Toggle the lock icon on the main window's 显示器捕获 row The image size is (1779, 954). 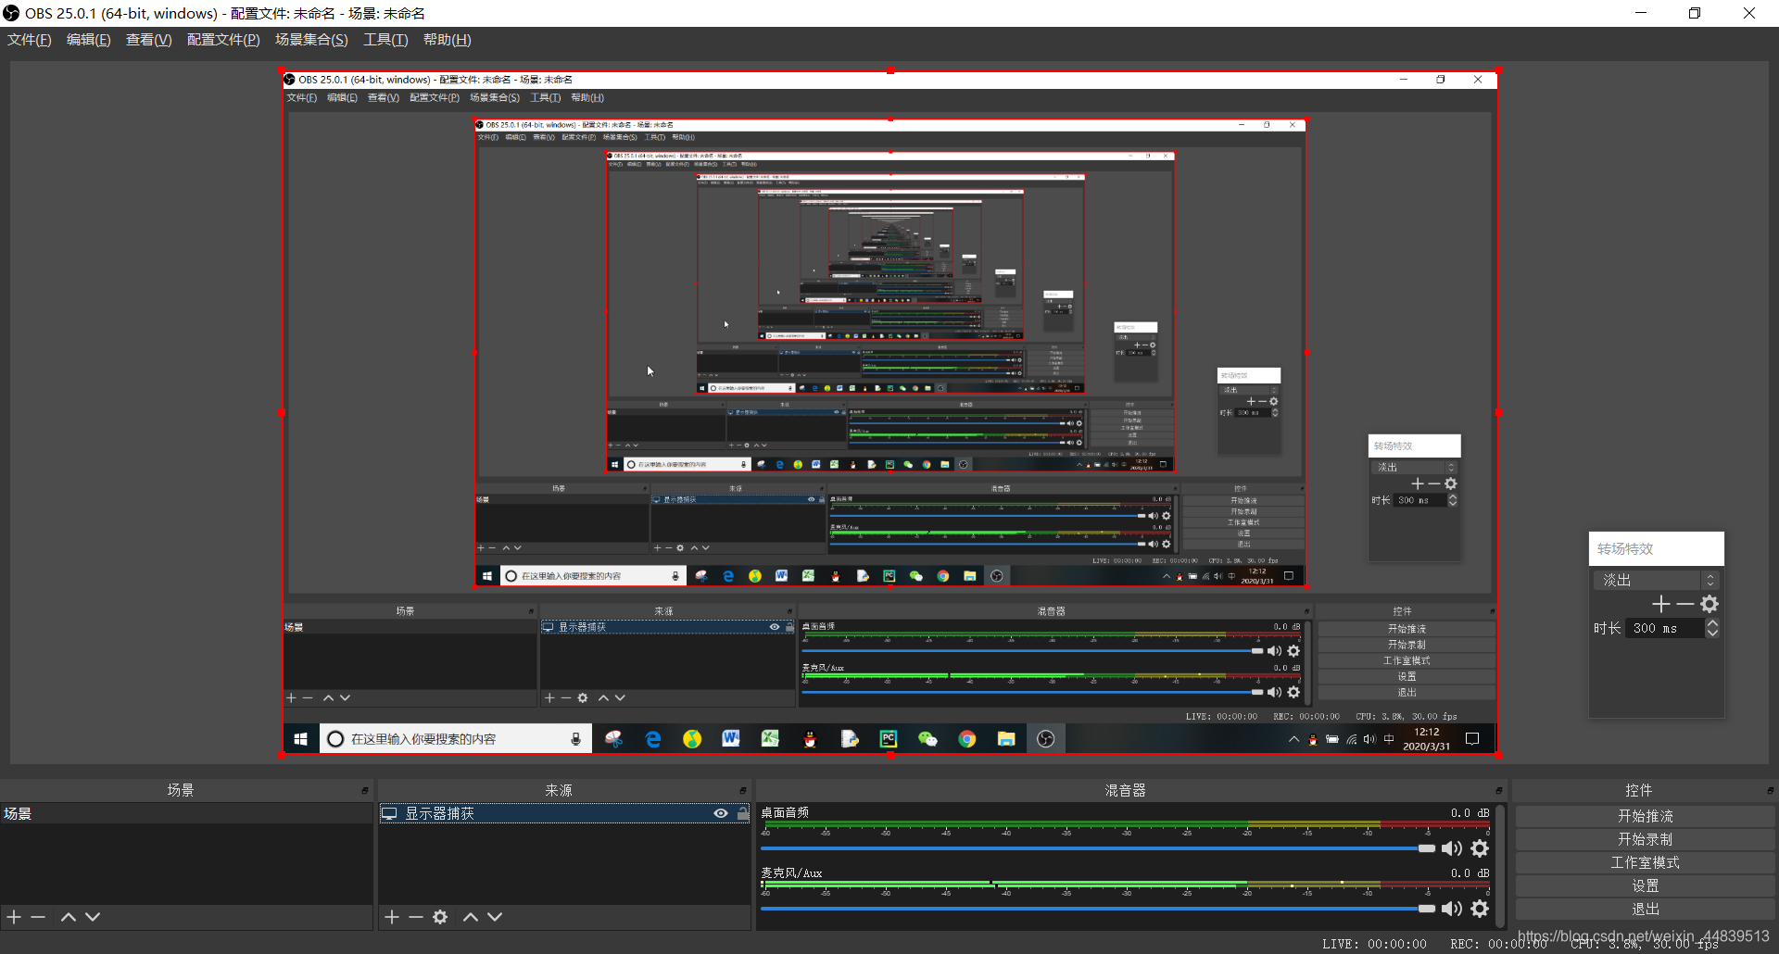pos(743,813)
